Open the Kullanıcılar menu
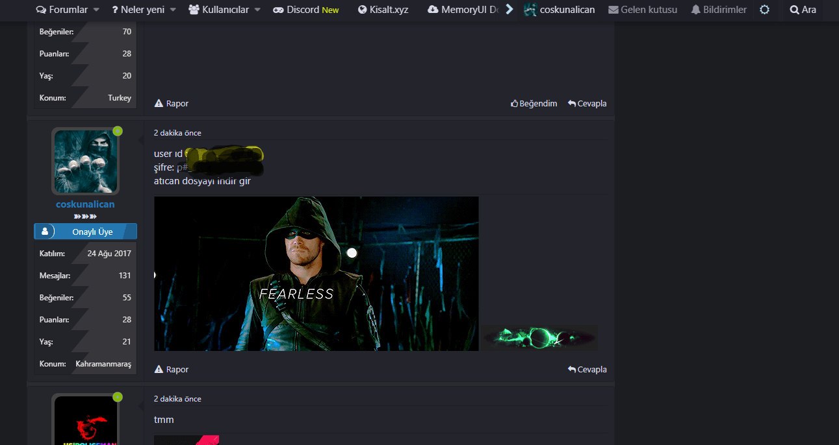The width and height of the screenshot is (839, 445). click(218, 10)
